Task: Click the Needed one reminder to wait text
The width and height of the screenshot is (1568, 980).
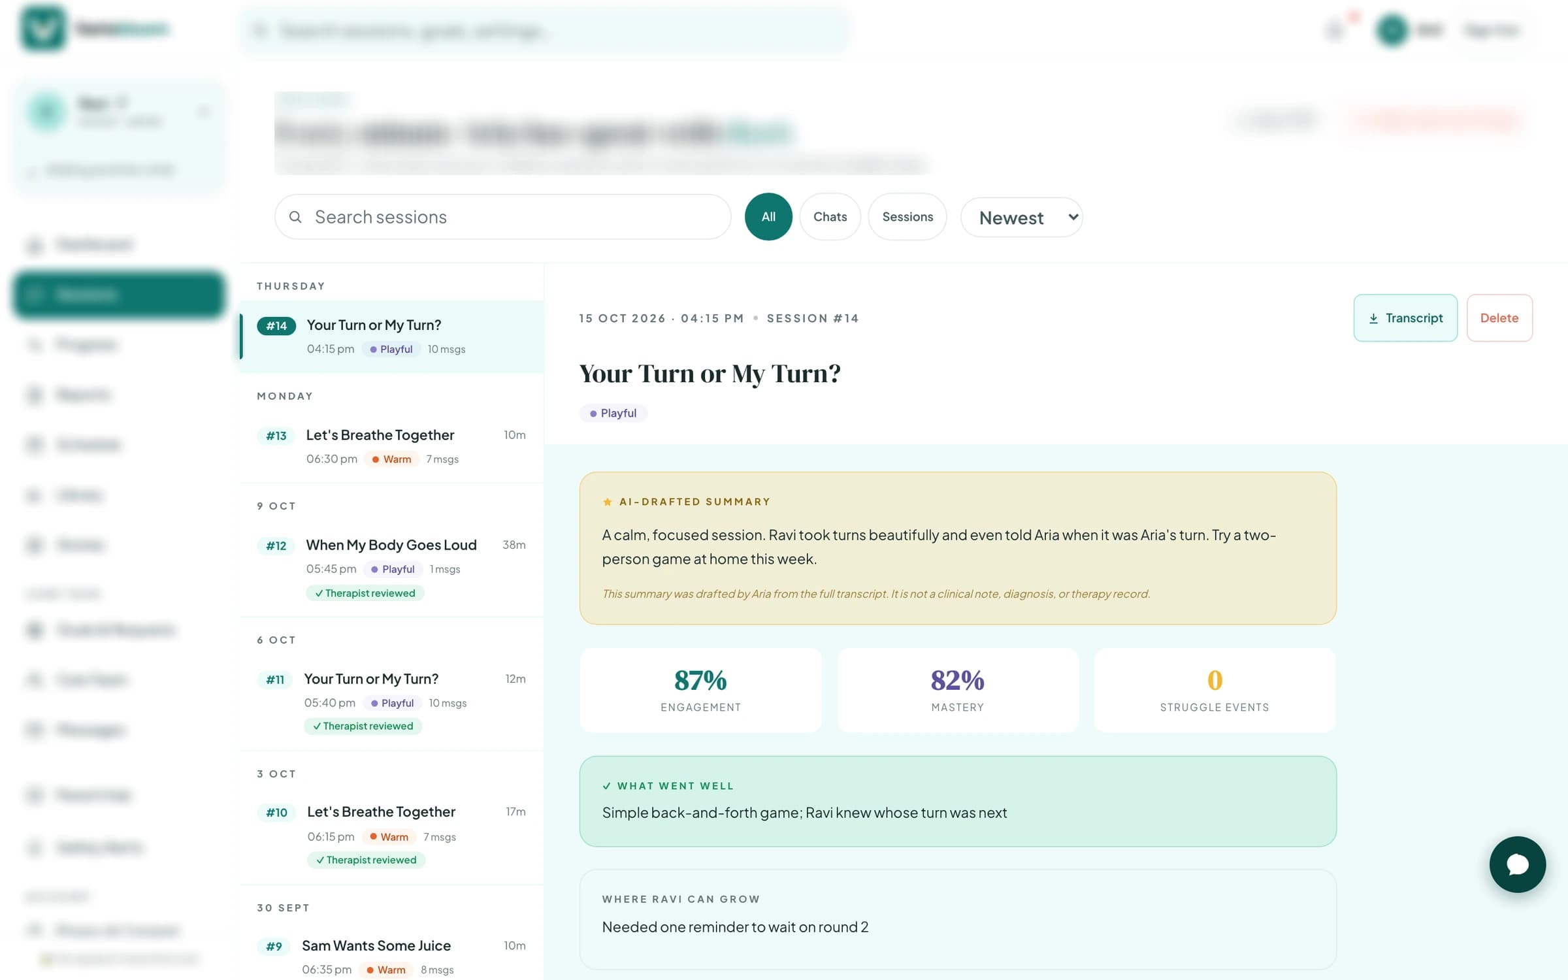Action: (736, 927)
